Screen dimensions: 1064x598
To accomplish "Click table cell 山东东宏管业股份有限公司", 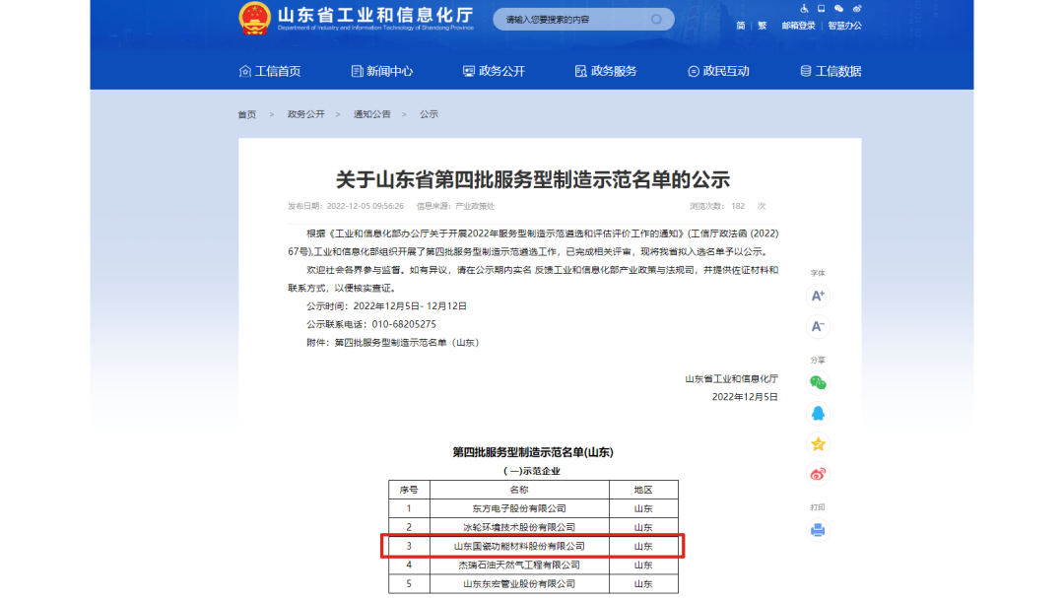I will (x=519, y=584).
